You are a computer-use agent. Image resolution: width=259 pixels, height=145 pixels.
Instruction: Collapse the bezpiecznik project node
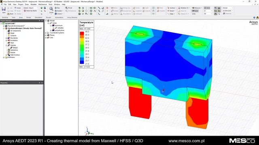(1, 23)
